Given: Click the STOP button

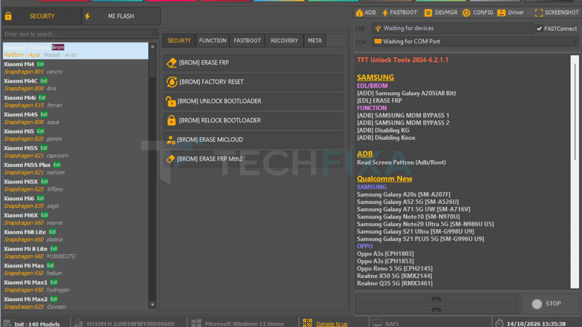Looking at the screenshot, I should (x=550, y=304).
